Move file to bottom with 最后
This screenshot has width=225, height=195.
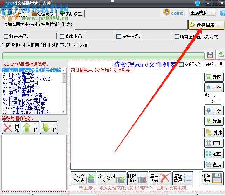[x=214, y=121]
